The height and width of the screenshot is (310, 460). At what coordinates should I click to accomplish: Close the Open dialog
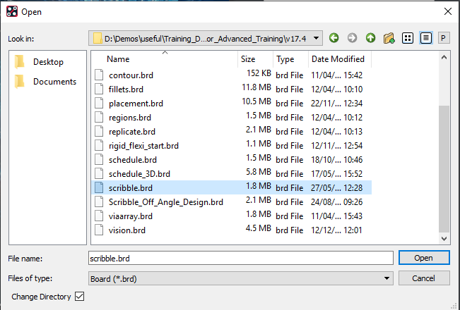(x=448, y=11)
